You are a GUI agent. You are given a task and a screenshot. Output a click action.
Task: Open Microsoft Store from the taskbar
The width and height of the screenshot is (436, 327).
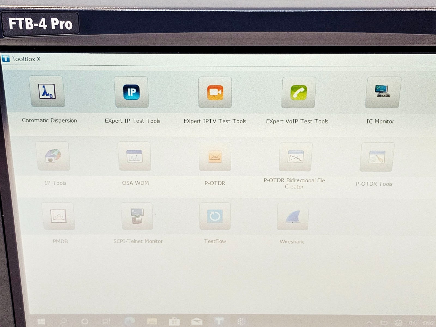coord(174,322)
